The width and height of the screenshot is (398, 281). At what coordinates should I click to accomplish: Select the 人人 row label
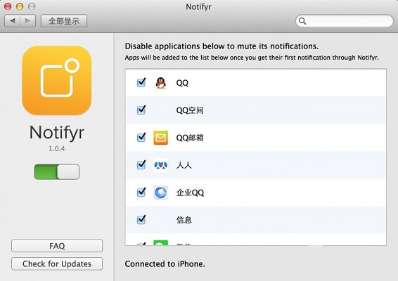[x=184, y=165]
